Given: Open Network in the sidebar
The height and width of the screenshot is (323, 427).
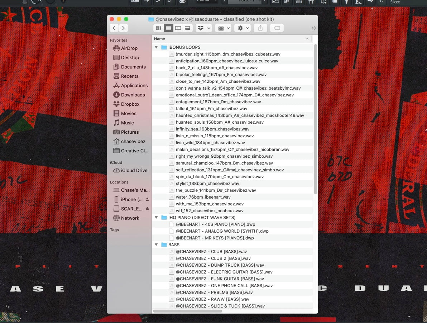Looking at the screenshot, I should point(130,218).
